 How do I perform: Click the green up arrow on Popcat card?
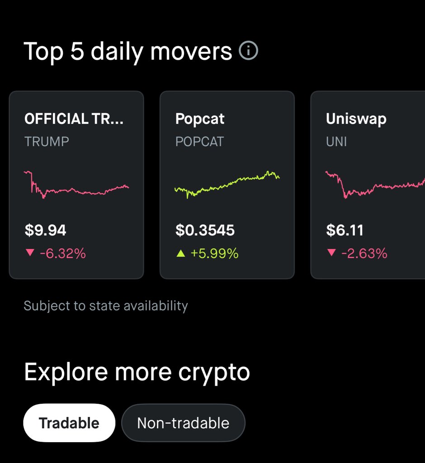(x=180, y=253)
